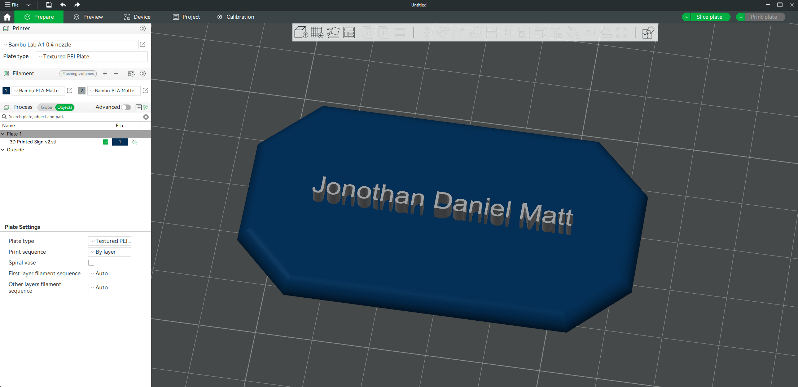This screenshot has height=387, width=798.
Task: Edit the Bambu Lab A1 printer preset
Action: click(x=142, y=44)
